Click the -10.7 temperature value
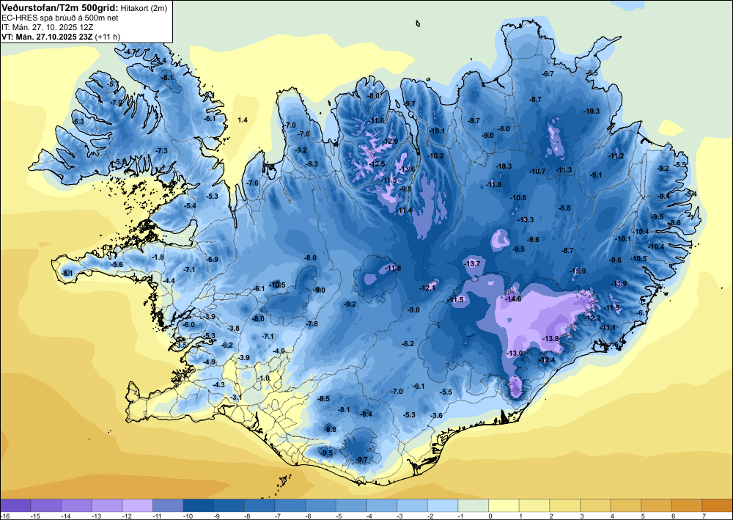Viewport: 733px width, 520px height. 537,171
